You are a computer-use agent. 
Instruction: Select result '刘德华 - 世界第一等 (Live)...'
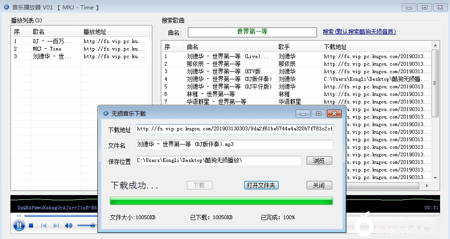297,57
